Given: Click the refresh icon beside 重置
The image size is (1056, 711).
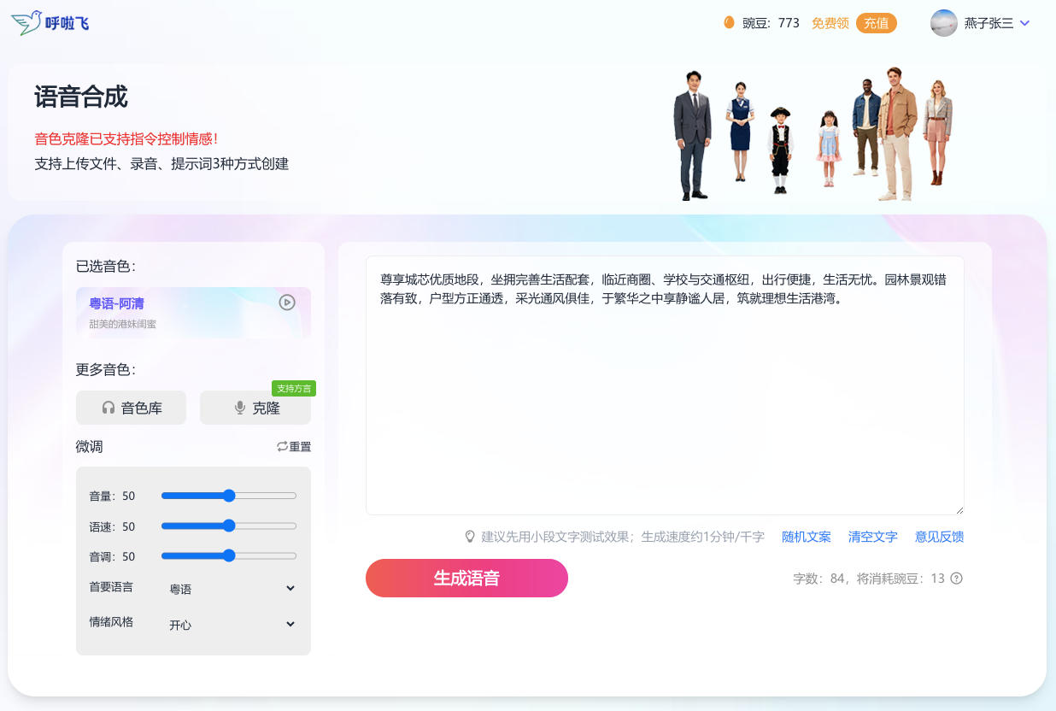Looking at the screenshot, I should (282, 446).
